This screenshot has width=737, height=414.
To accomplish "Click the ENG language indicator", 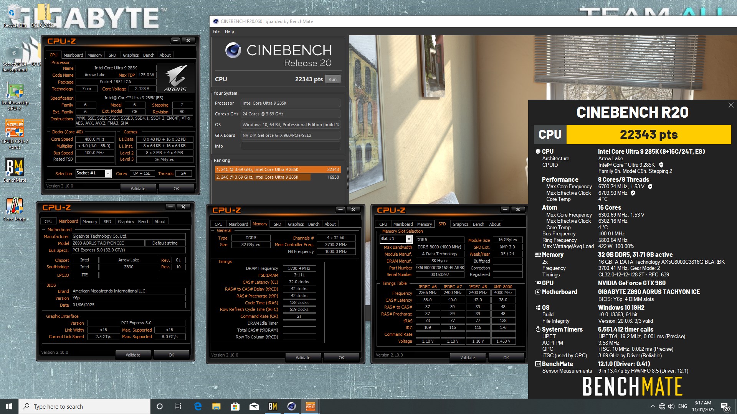I will pos(682,406).
